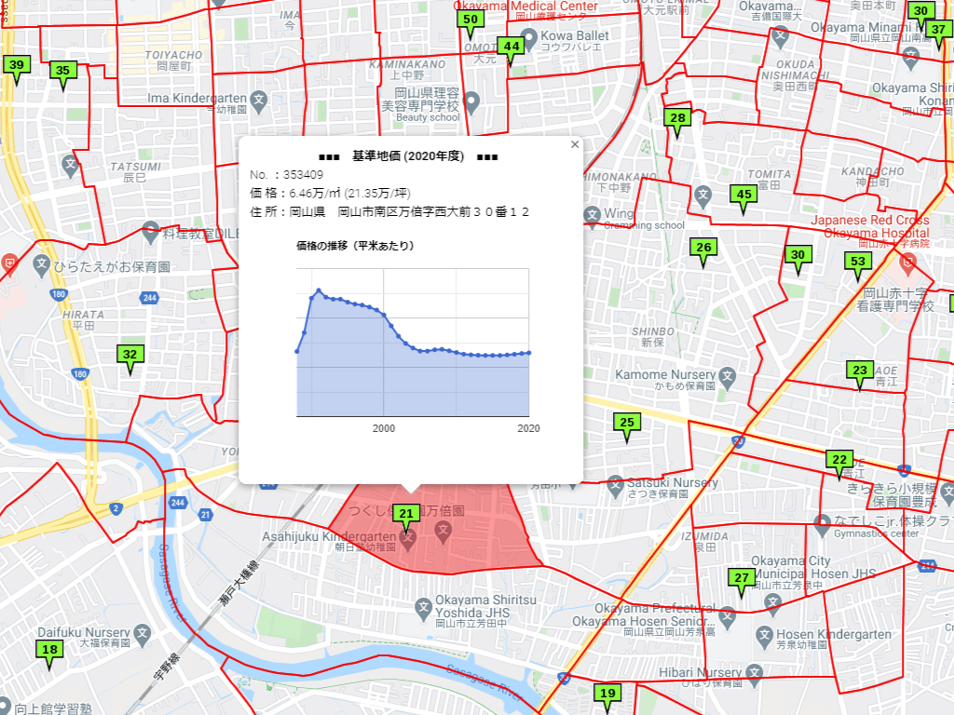Click the green marker labeled 50
The image size is (954, 715).
[x=470, y=20]
